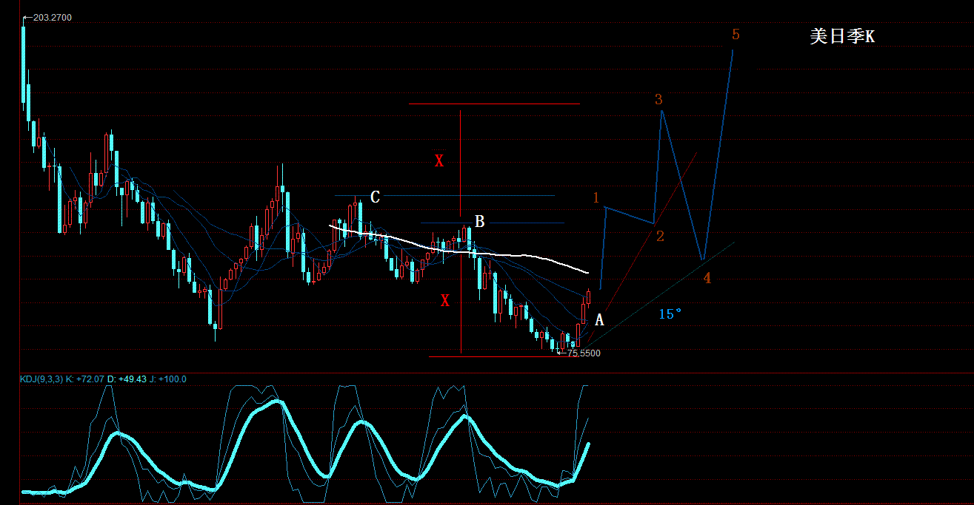Click wave number 3 label

[658, 100]
